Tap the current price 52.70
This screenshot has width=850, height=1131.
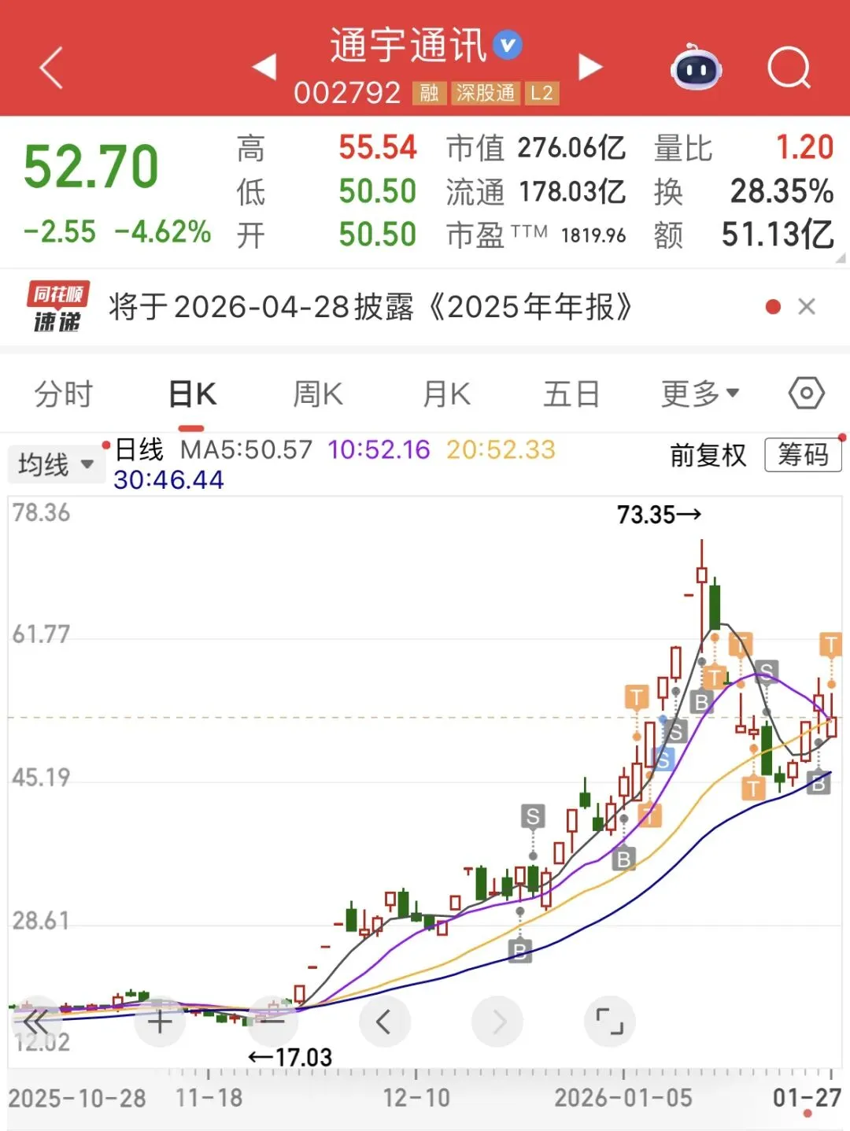(x=91, y=167)
